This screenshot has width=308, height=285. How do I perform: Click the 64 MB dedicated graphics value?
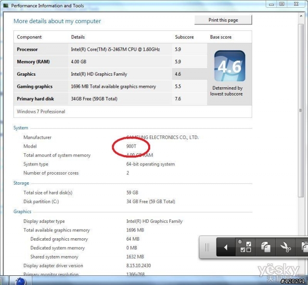[x=133, y=239]
